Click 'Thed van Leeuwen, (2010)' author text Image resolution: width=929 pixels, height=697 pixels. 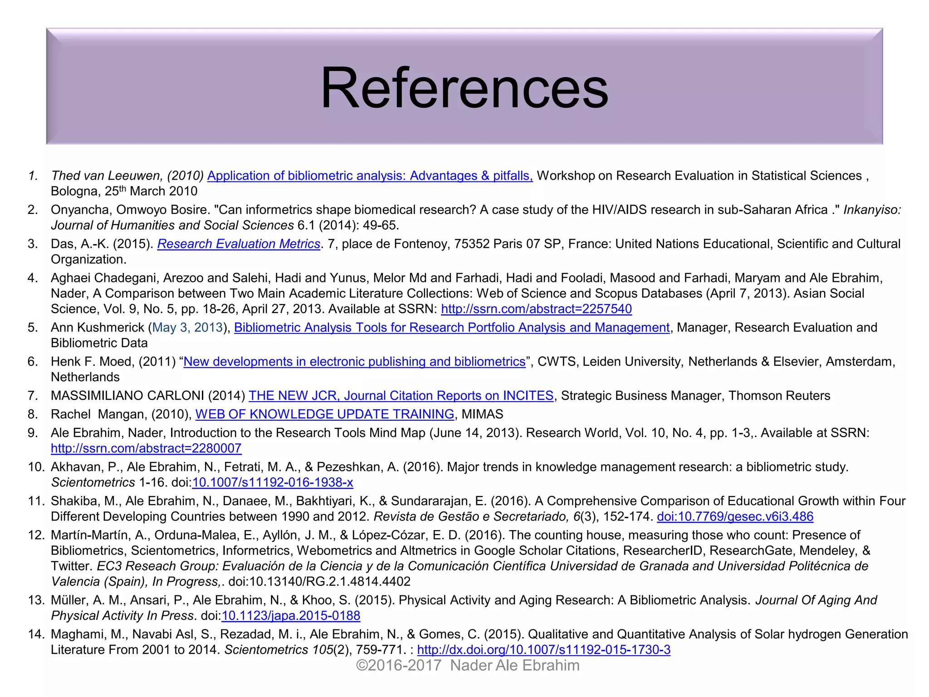[127, 176]
